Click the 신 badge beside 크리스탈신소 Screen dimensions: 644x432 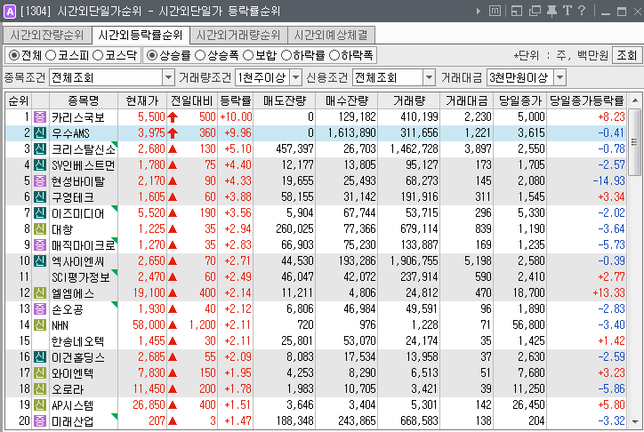coord(40,149)
